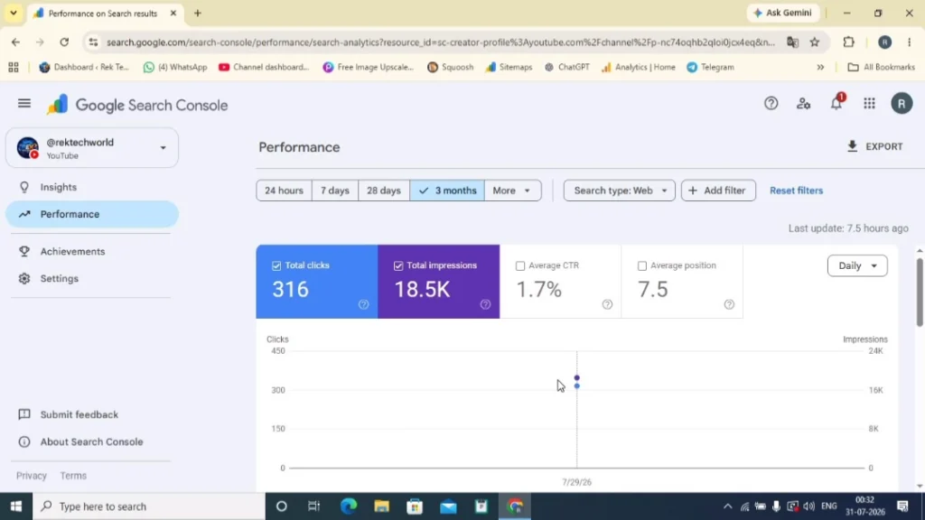Image resolution: width=925 pixels, height=520 pixels.
Task: Go back in browser history
Action: coord(15,42)
